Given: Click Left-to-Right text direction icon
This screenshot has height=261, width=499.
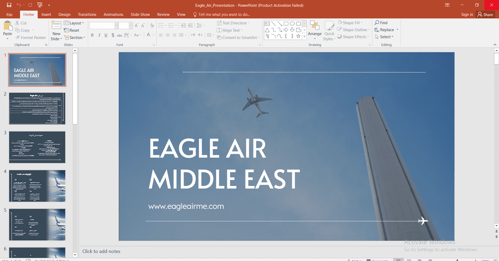Looking at the screenshot, I should [193, 35].
